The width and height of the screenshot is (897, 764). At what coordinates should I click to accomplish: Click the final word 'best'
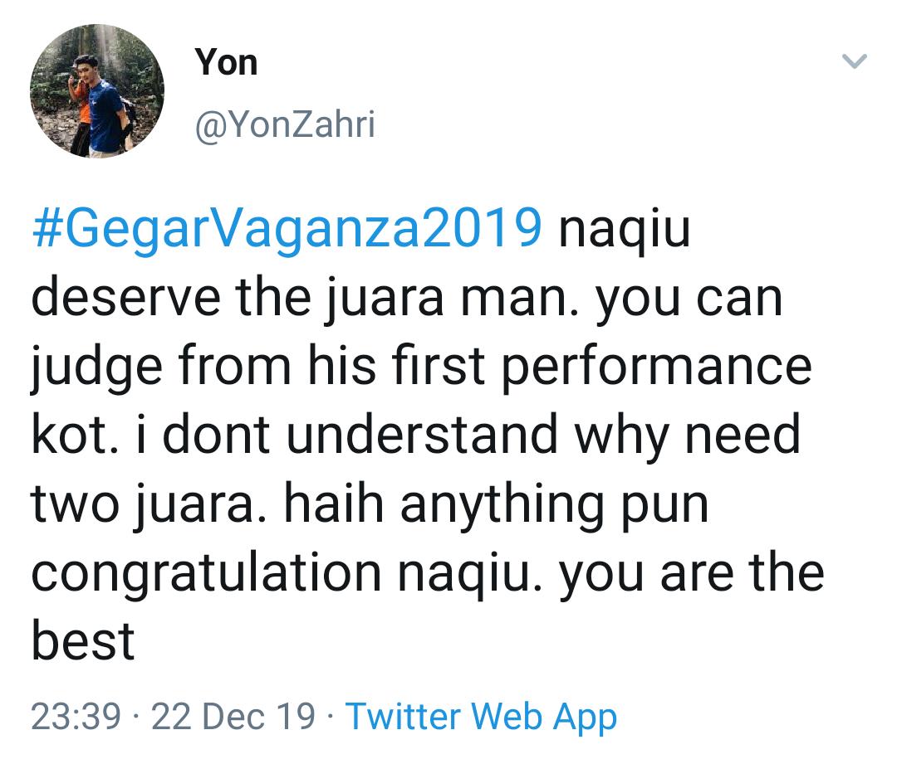83,640
